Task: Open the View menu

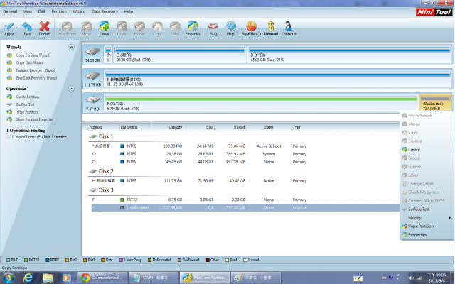Action: pyautogui.click(x=28, y=11)
